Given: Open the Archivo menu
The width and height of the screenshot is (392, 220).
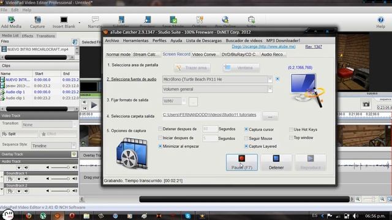Looking at the screenshot, I should pyautogui.click(x=111, y=40).
